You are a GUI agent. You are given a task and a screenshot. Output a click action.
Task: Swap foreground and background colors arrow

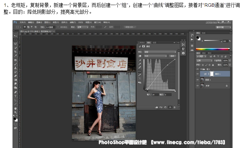pos(17,116)
